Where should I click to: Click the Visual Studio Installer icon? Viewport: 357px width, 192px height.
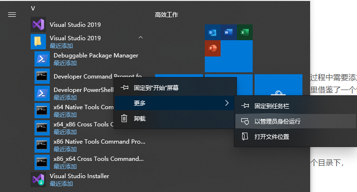tap(38, 180)
